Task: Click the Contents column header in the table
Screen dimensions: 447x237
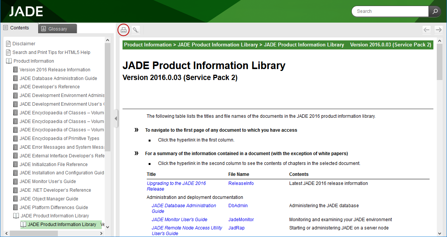Action: pyautogui.click(x=299, y=174)
